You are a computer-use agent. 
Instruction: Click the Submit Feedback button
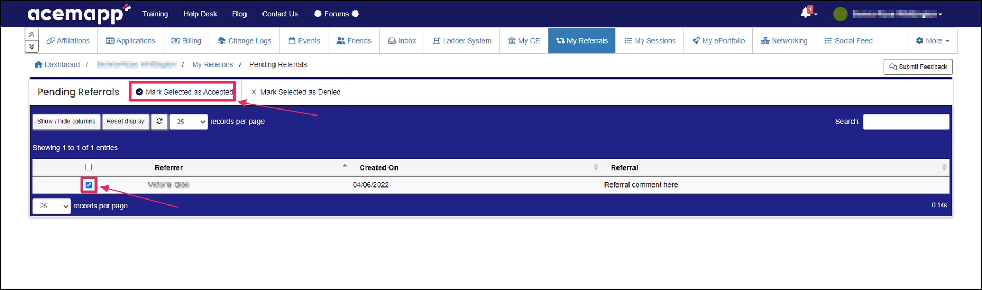918,67
